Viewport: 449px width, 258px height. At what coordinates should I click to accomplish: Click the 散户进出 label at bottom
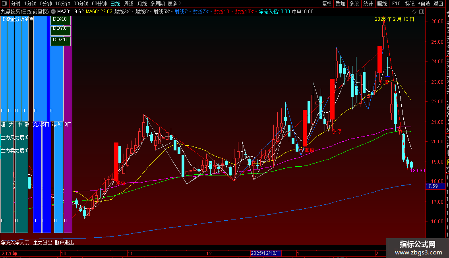[x=64, y=243]
